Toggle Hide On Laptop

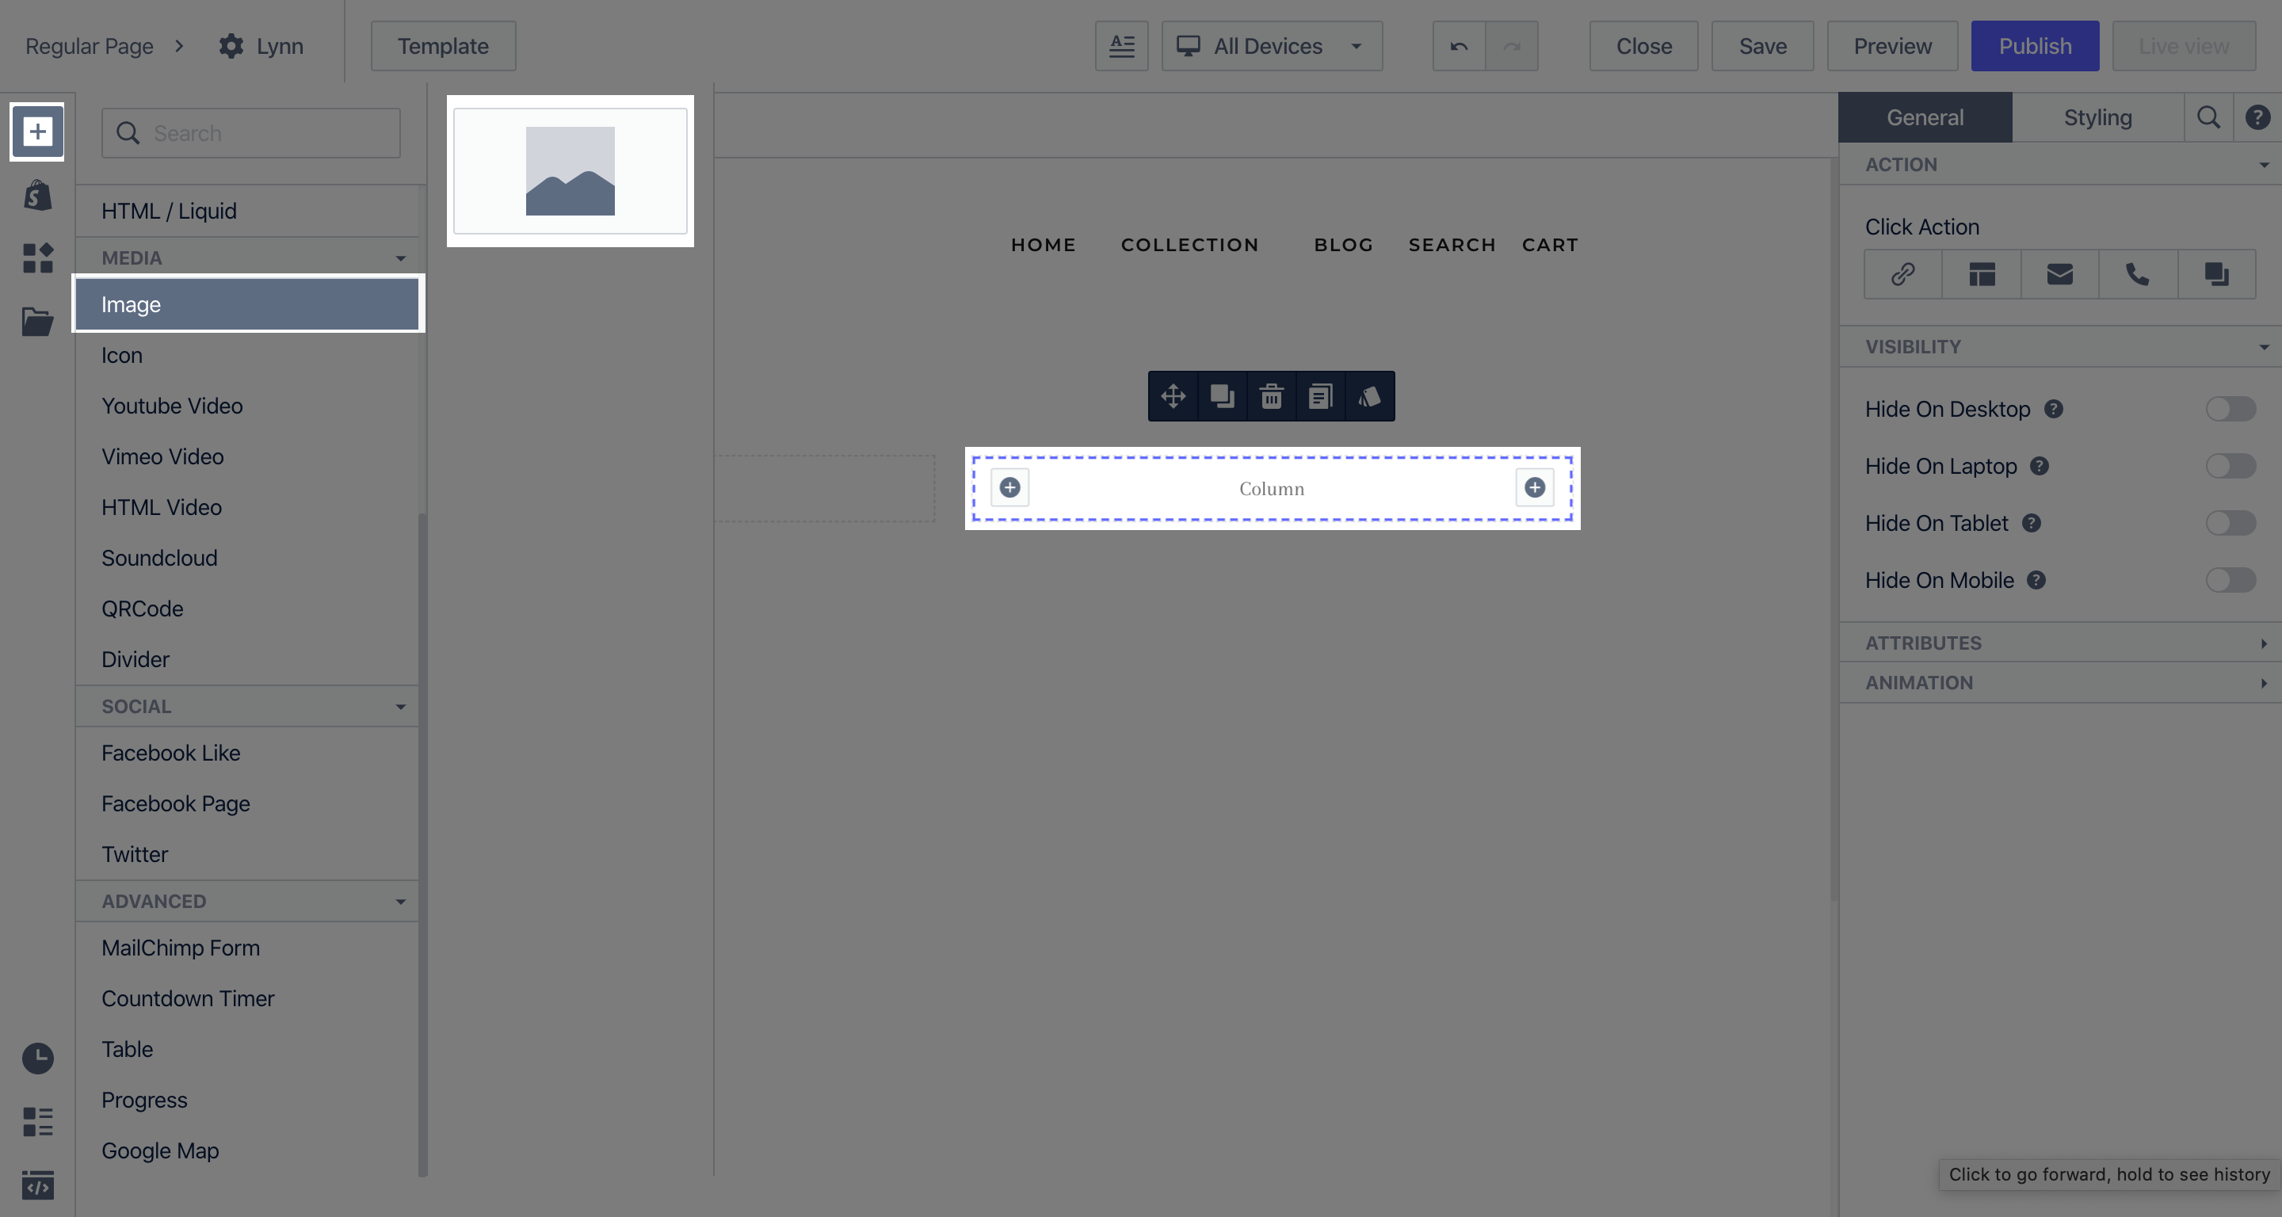pos(2230,466)
